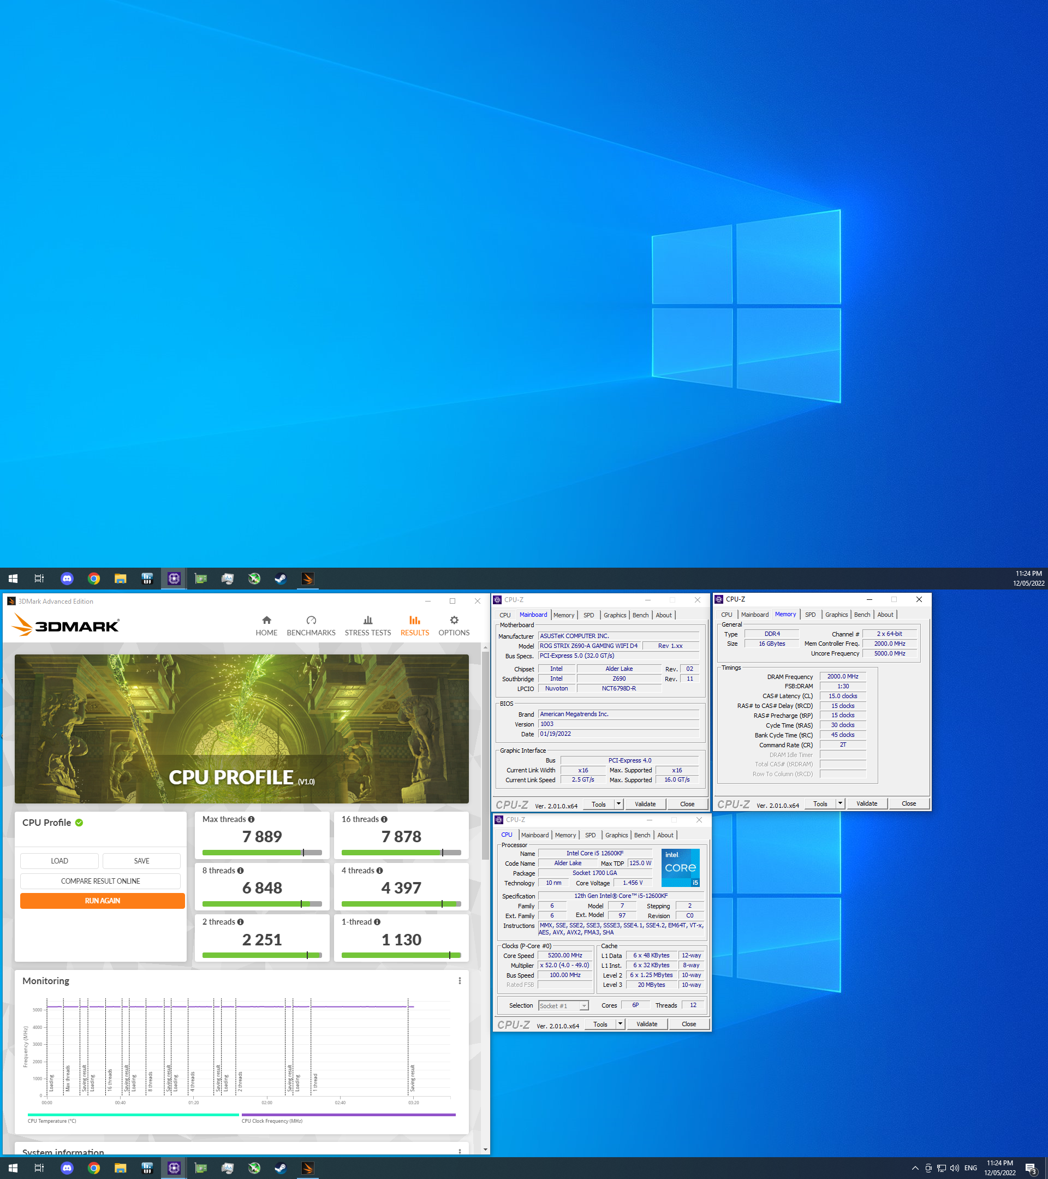
Task: Click the info icon beside 16 threads
Action: point(384,819)
